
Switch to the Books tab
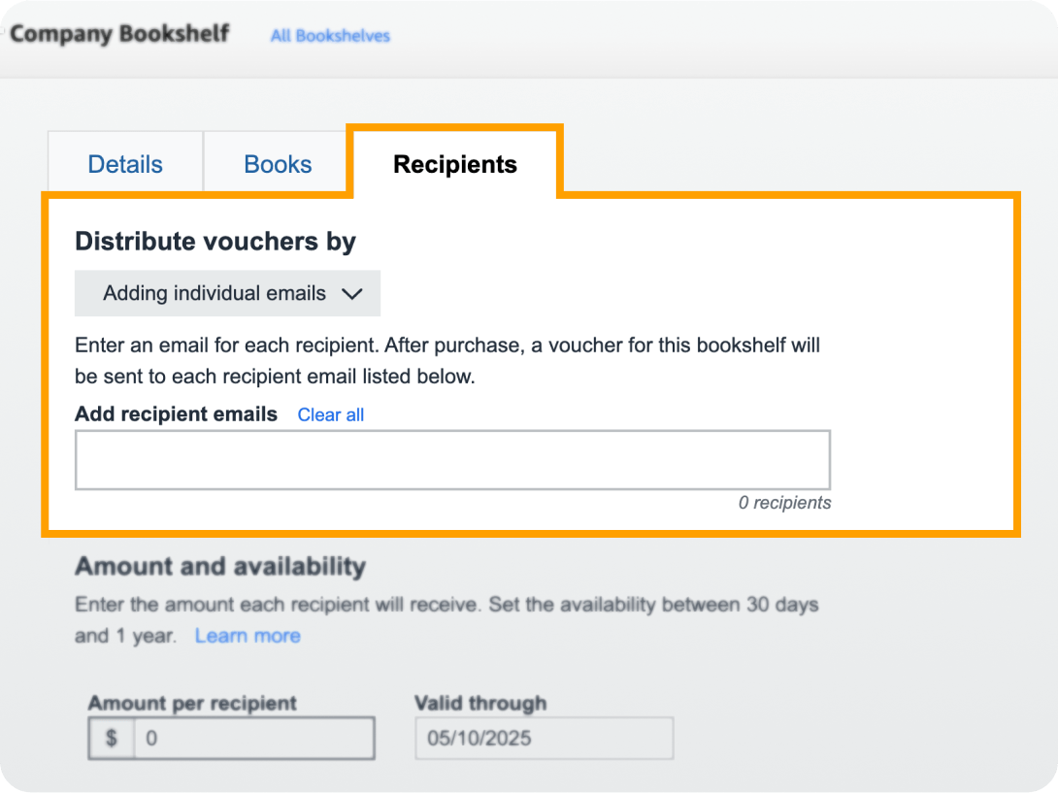[278, 164]
